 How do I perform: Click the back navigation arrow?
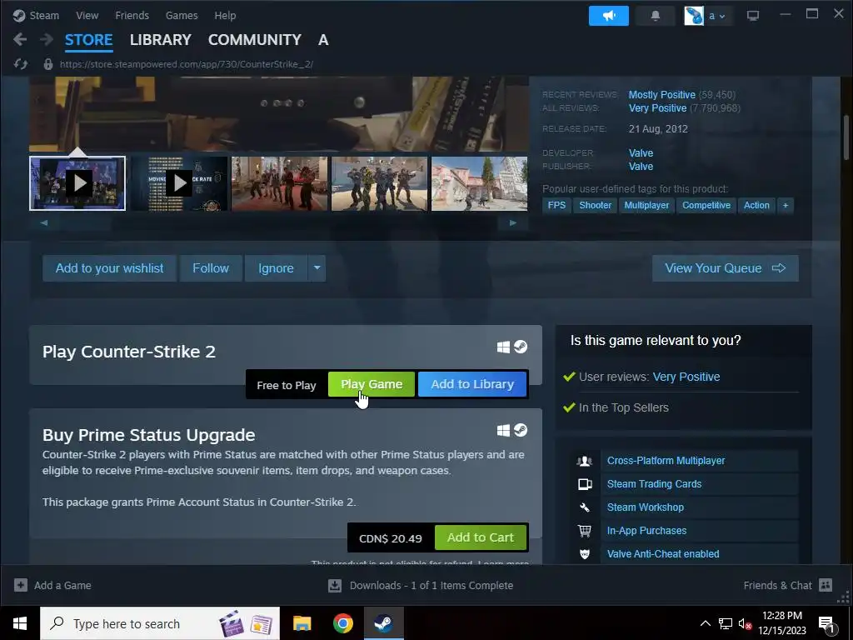[20, 39]
